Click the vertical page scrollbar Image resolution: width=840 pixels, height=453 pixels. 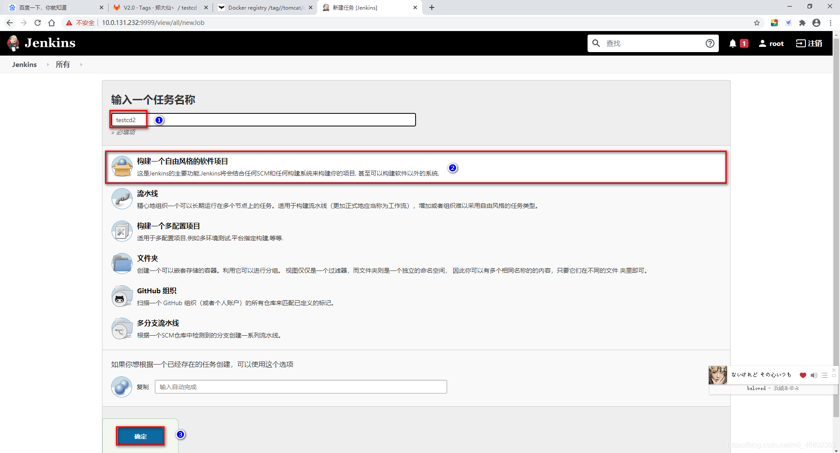pyautogui.click(x=836, y=228)
